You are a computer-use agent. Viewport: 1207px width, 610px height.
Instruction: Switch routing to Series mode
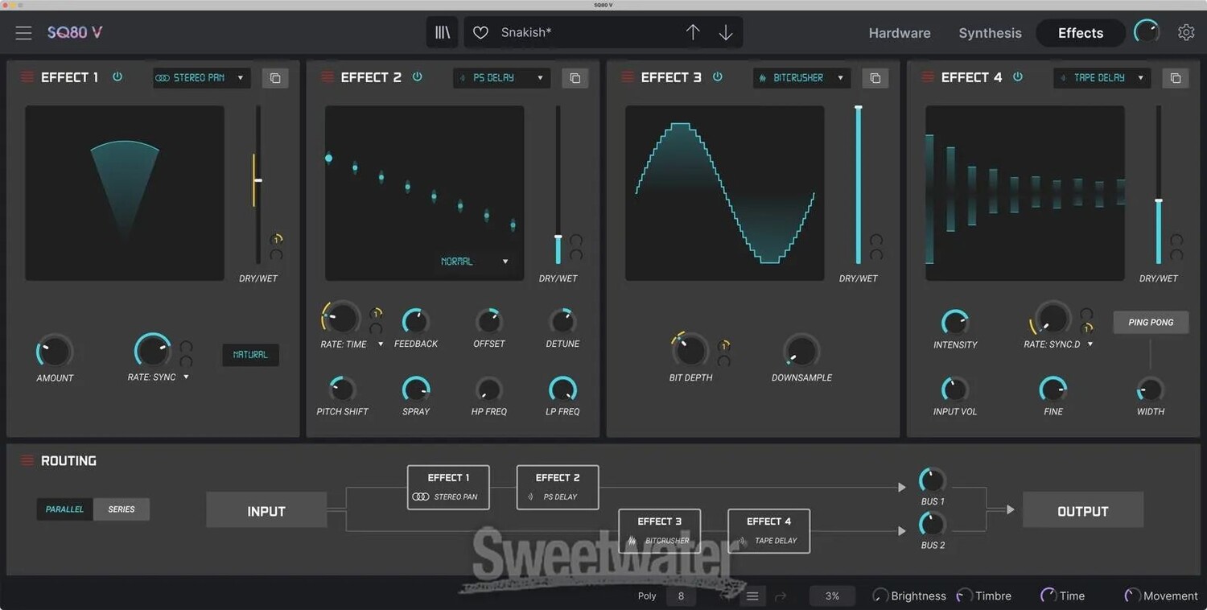(122, 509)
